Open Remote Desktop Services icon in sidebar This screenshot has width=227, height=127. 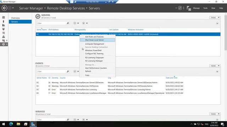click(4, 44)
